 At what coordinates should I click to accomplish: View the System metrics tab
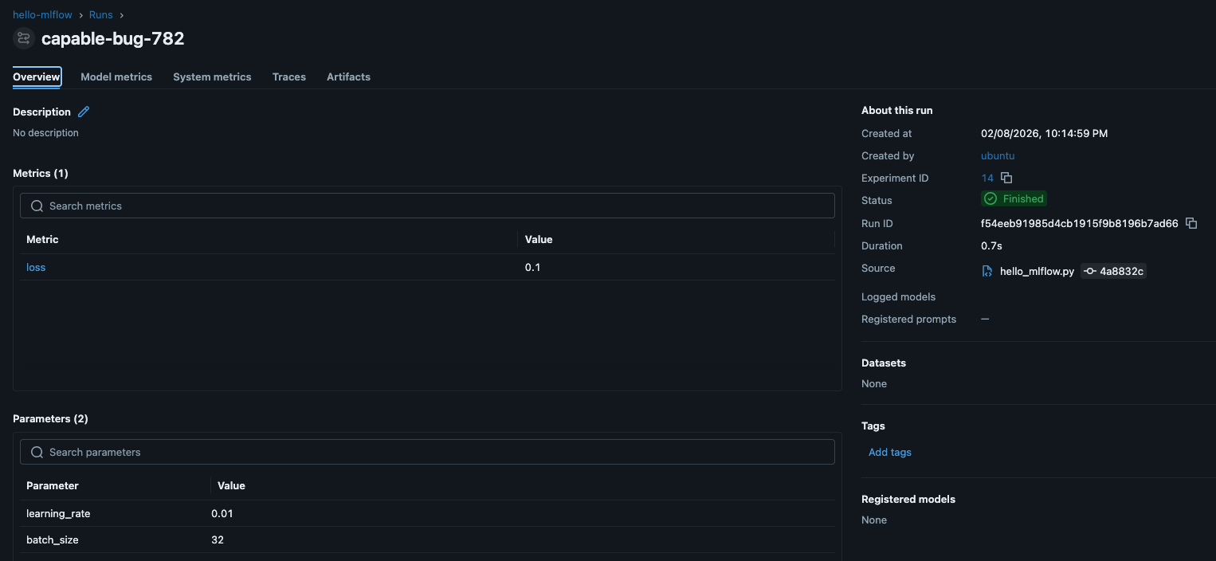pos(211,76)
